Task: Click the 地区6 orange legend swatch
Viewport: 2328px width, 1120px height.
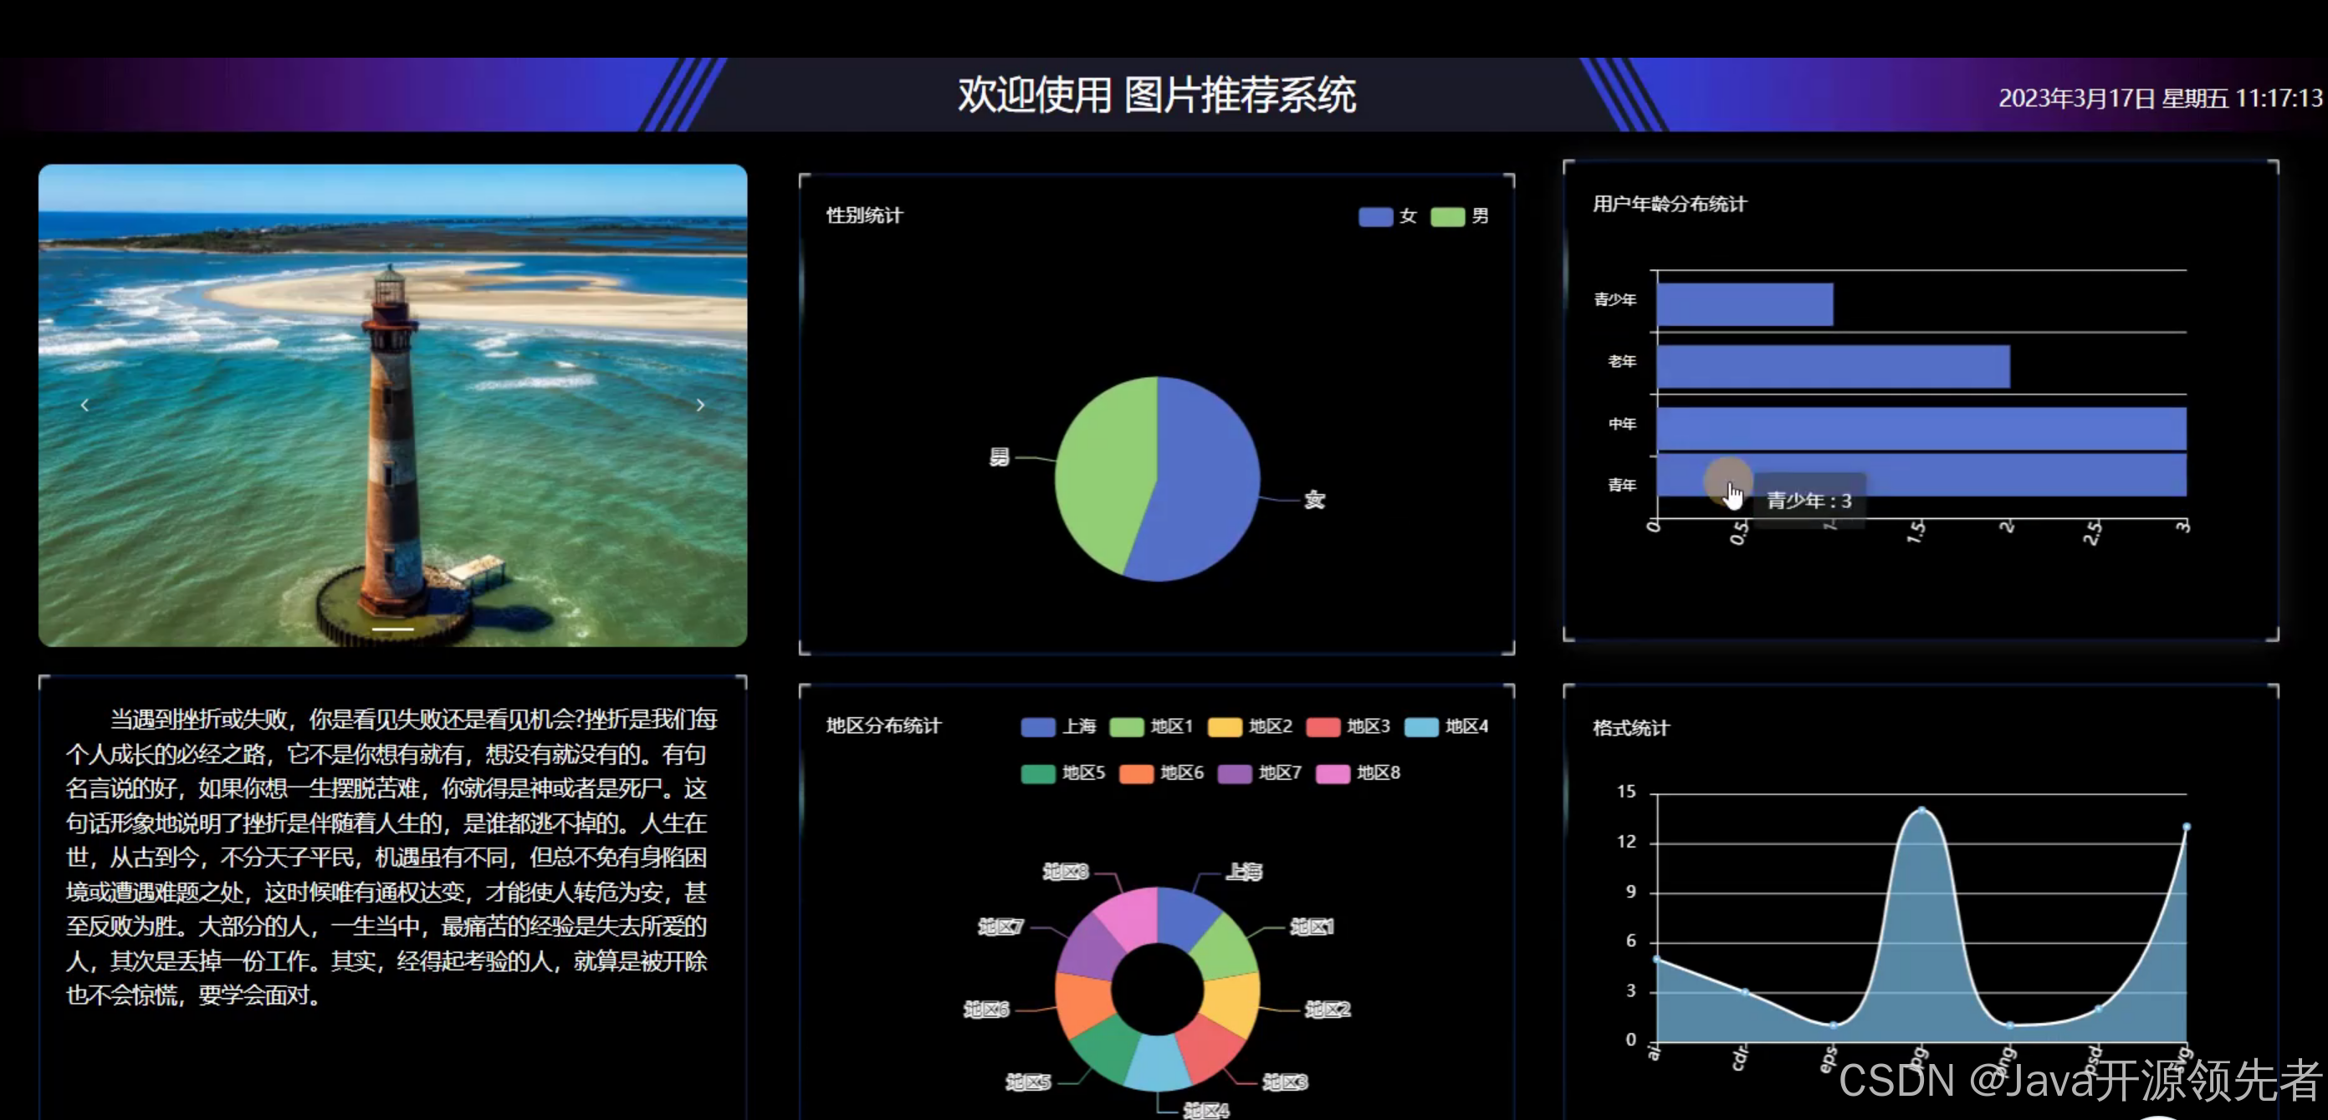Action: pos(1137,773)
